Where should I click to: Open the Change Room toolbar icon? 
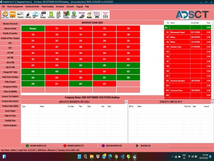click(74, 15)
